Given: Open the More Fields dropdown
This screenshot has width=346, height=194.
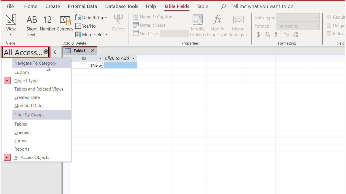Looking at the screenshot, I should [91, 34].
